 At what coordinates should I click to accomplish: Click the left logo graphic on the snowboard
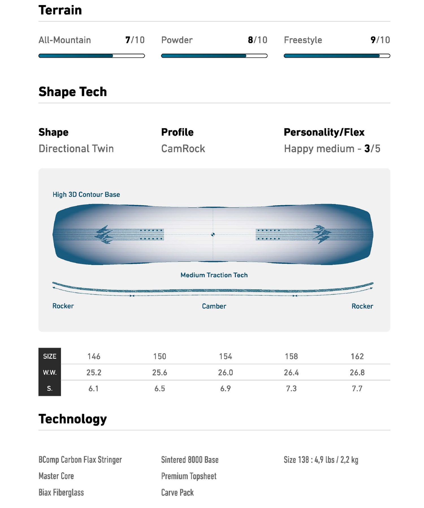(104, 235)
